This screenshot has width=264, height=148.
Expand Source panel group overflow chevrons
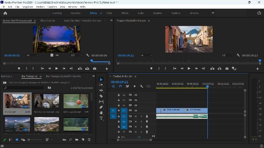[x=111, y=20]
